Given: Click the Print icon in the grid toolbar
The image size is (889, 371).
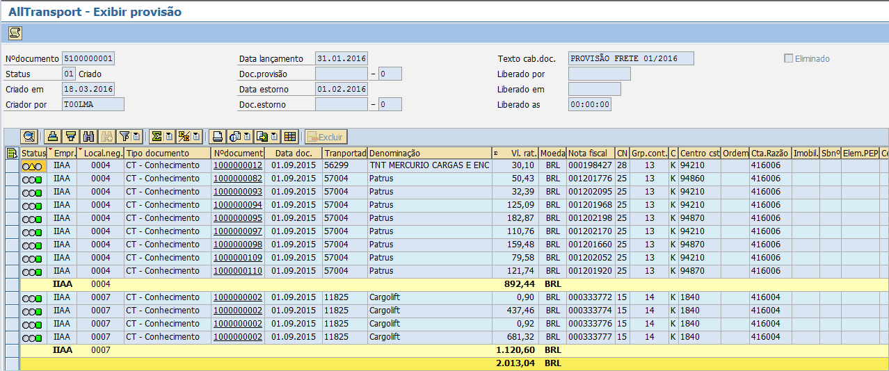Looking at the screenshot, I should coord(218,137).
